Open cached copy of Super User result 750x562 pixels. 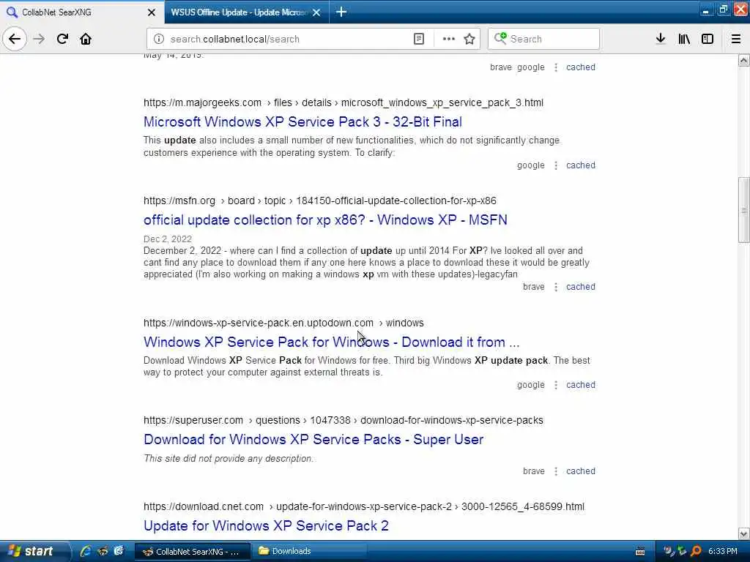pos(581,471)
